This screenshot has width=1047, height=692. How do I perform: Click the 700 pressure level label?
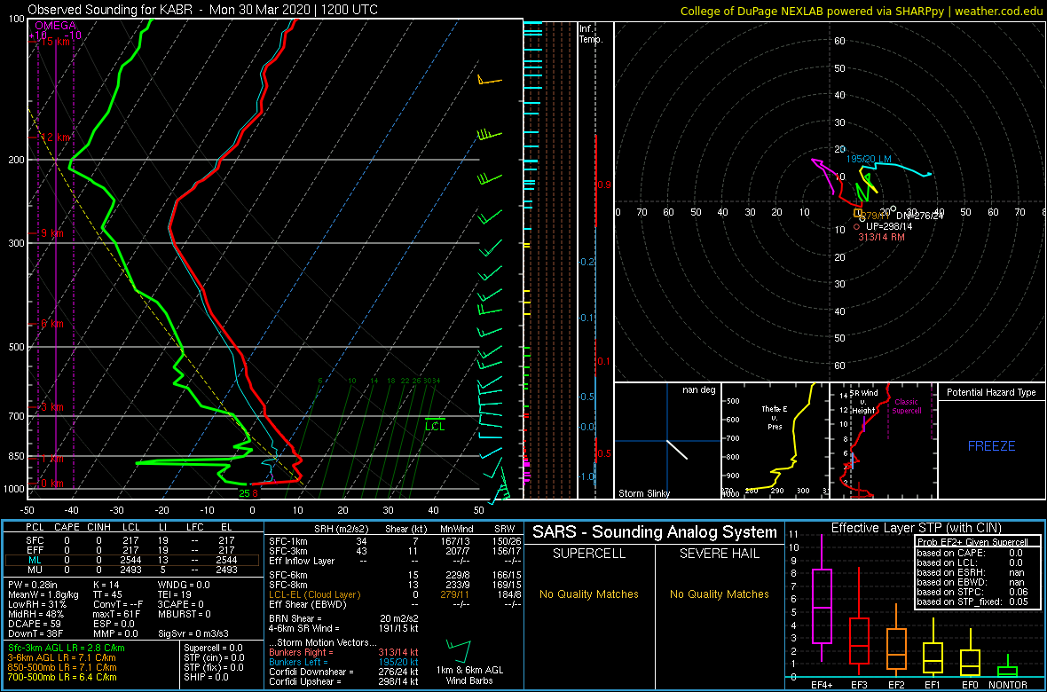point(15,416)
